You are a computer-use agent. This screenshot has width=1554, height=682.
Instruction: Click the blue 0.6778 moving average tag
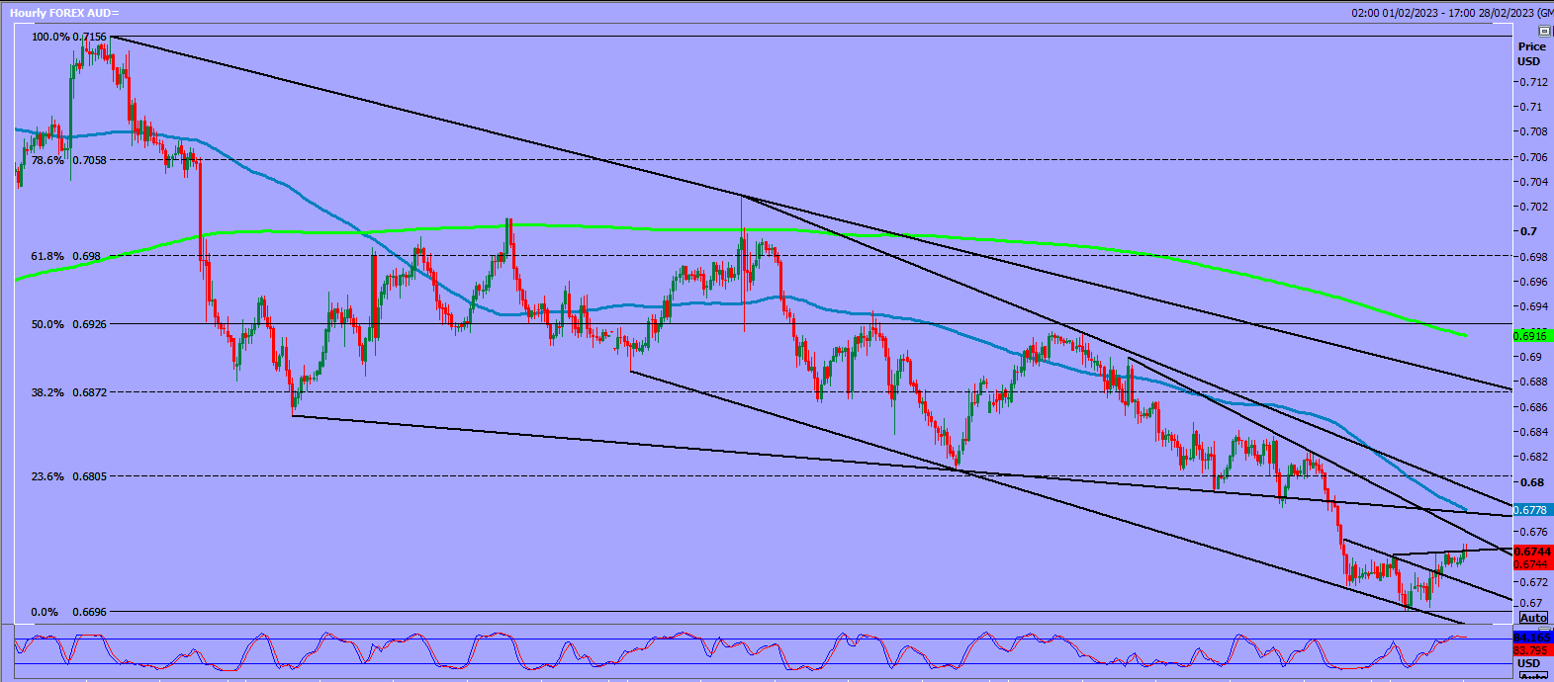point(1532,510)
